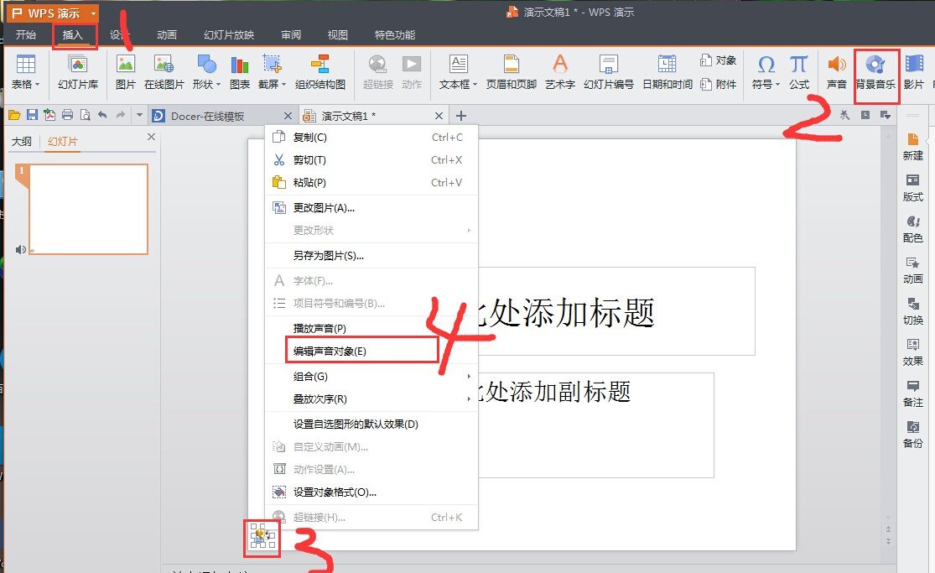Expand the 表格 table dropdown

pos(24,71)
